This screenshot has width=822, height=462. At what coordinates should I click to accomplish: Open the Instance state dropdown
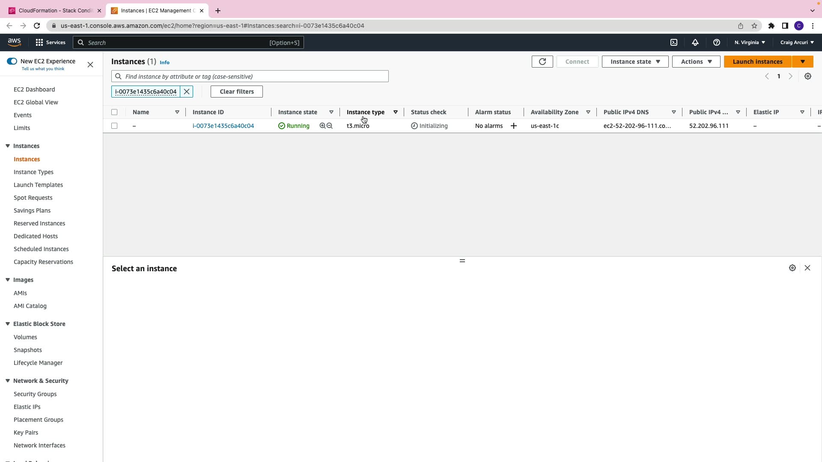[635, 62]
